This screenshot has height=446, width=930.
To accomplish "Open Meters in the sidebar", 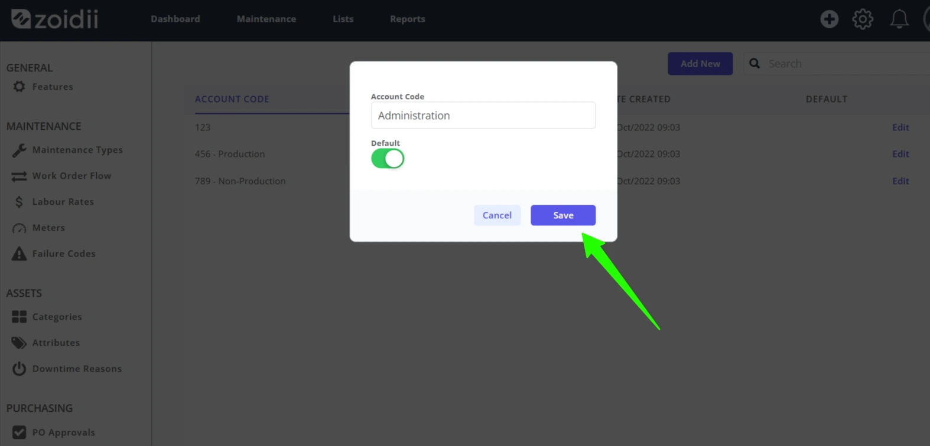I will 48,228.
